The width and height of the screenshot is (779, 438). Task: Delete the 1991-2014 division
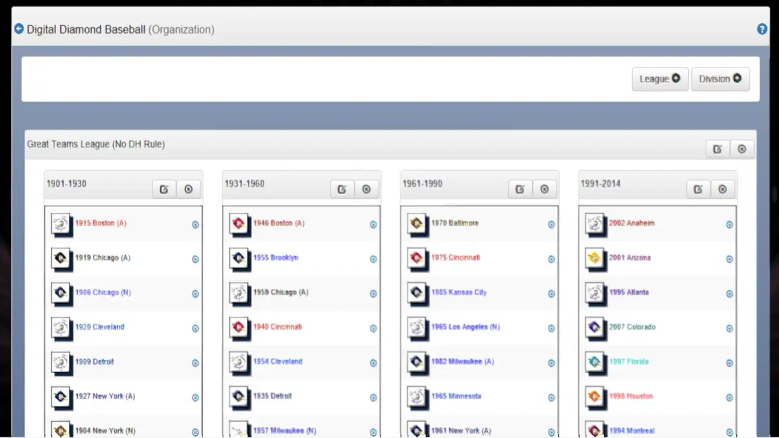(x=723, y=189)
